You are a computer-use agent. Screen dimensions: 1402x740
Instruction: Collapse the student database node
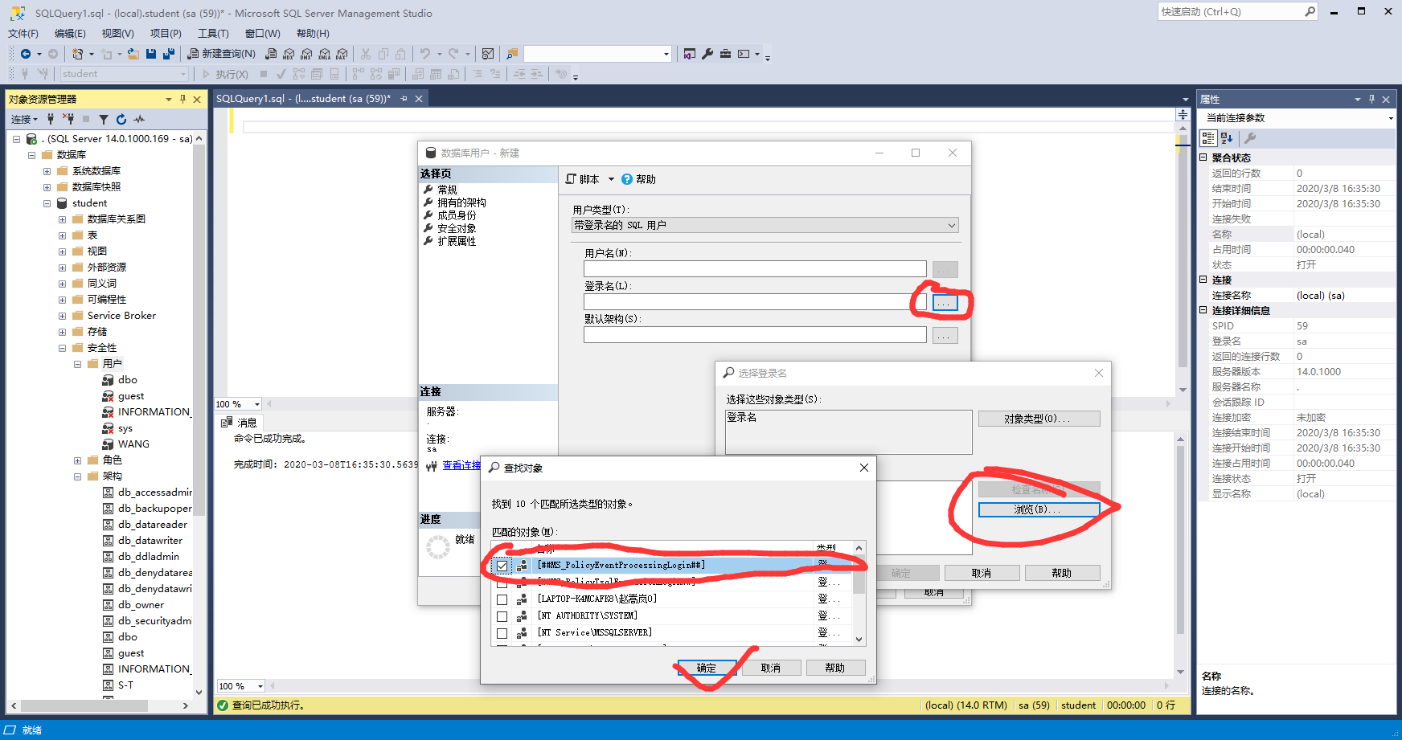tap(47, 203)
